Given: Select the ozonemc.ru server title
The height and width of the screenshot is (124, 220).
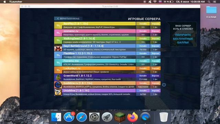Looking at the screenshot, I should 71,31.
